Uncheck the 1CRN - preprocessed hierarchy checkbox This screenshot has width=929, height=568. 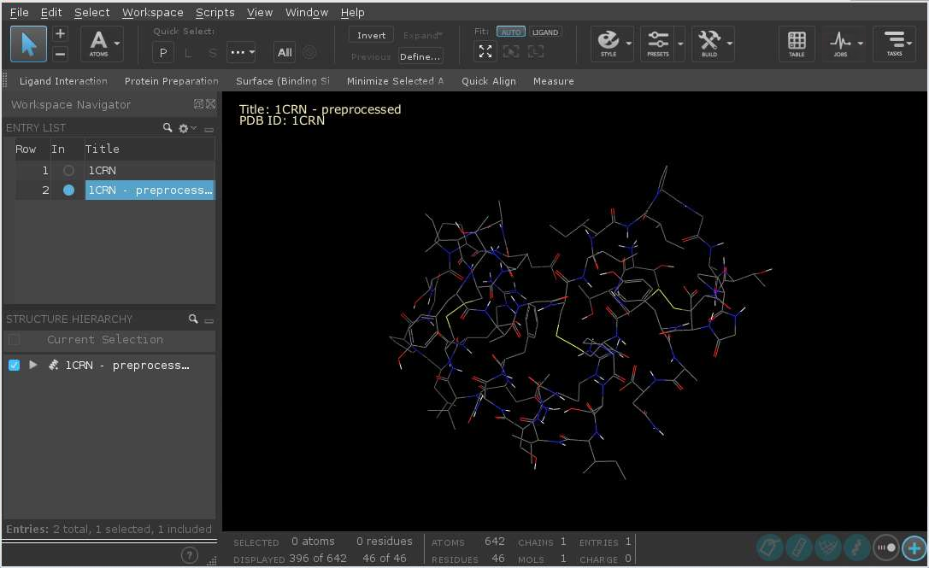(14, 366)
